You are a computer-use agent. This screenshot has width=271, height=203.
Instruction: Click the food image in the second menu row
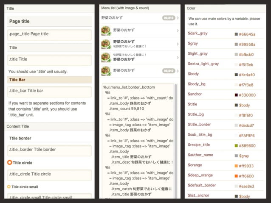(106, 31)
